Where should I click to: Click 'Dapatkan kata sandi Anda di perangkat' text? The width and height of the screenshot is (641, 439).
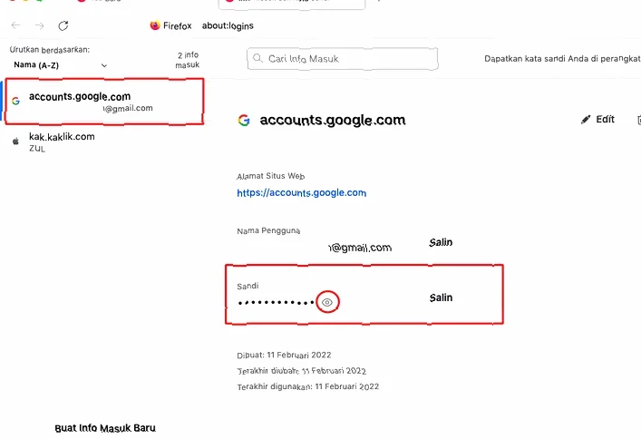pyautogui.click(x=562, y=59)
